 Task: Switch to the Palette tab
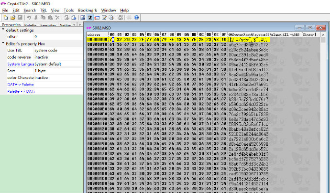[x=30, y=25]
